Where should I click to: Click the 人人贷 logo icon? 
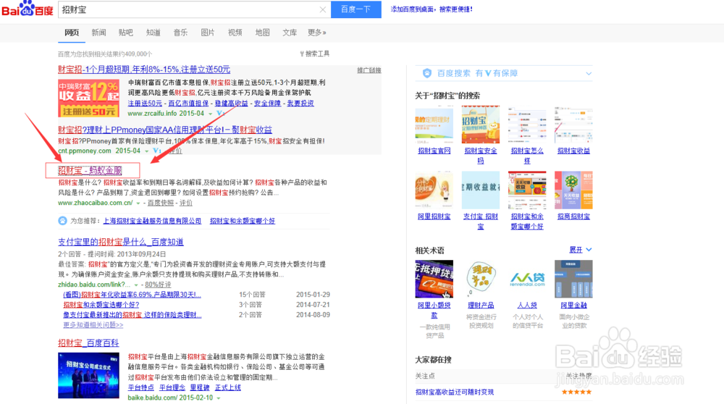tap(527, 279)
